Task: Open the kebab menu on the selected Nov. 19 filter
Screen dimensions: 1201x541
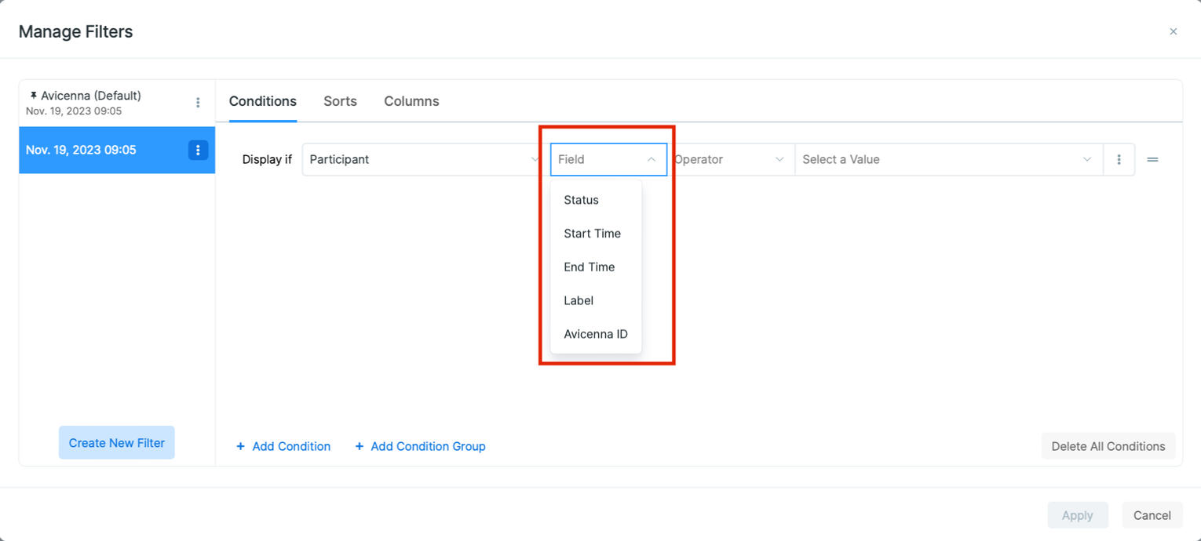Action: point(198,150)
